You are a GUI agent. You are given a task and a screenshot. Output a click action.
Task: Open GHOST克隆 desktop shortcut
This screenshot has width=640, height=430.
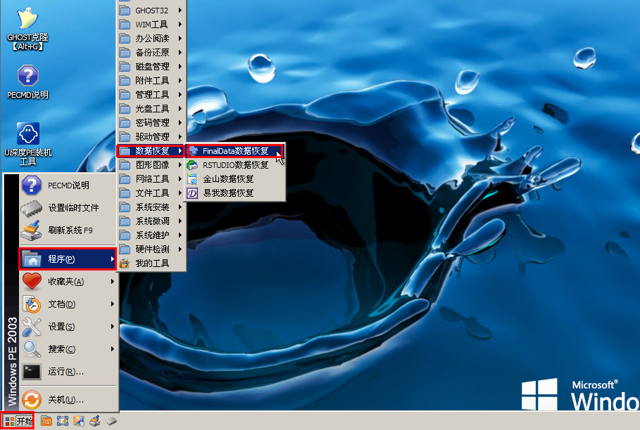[27, 29]
